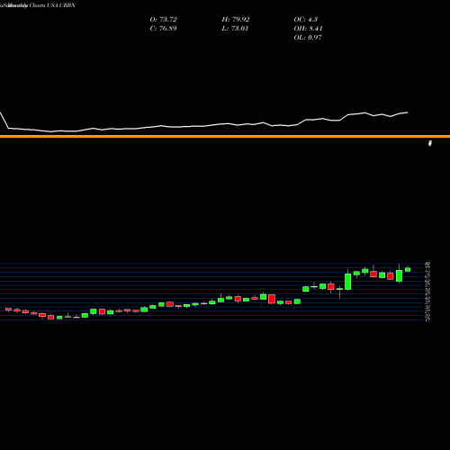Select the high price text H: 79.92
This screenshot has height=450, width=450.
coord(236,20)
